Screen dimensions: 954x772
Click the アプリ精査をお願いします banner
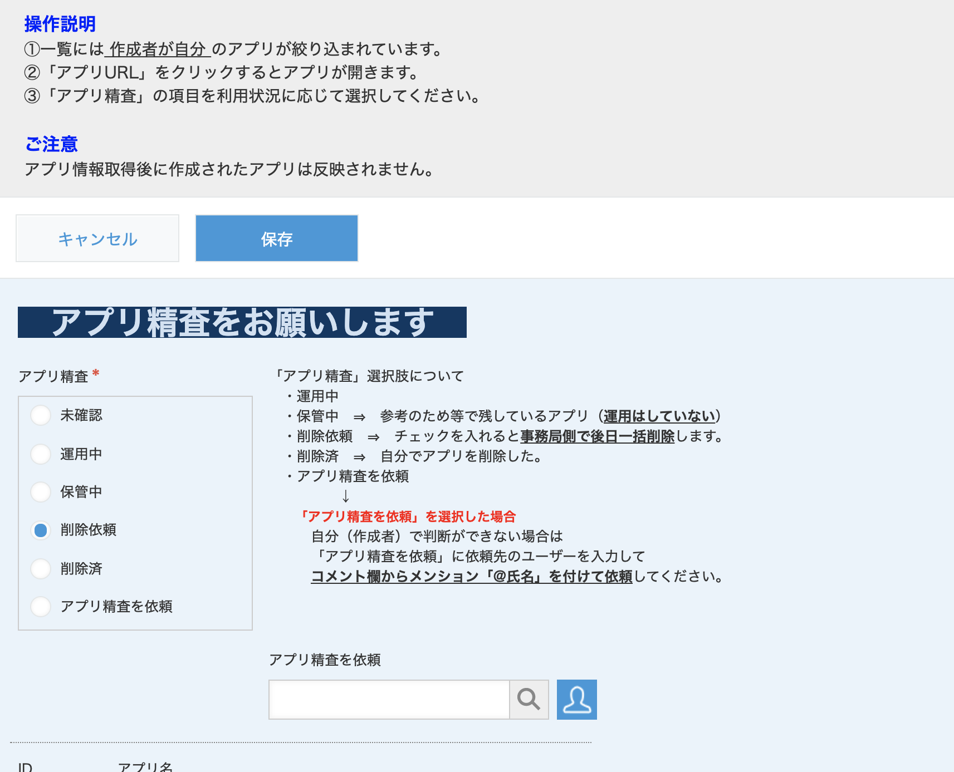click(242, 322)
